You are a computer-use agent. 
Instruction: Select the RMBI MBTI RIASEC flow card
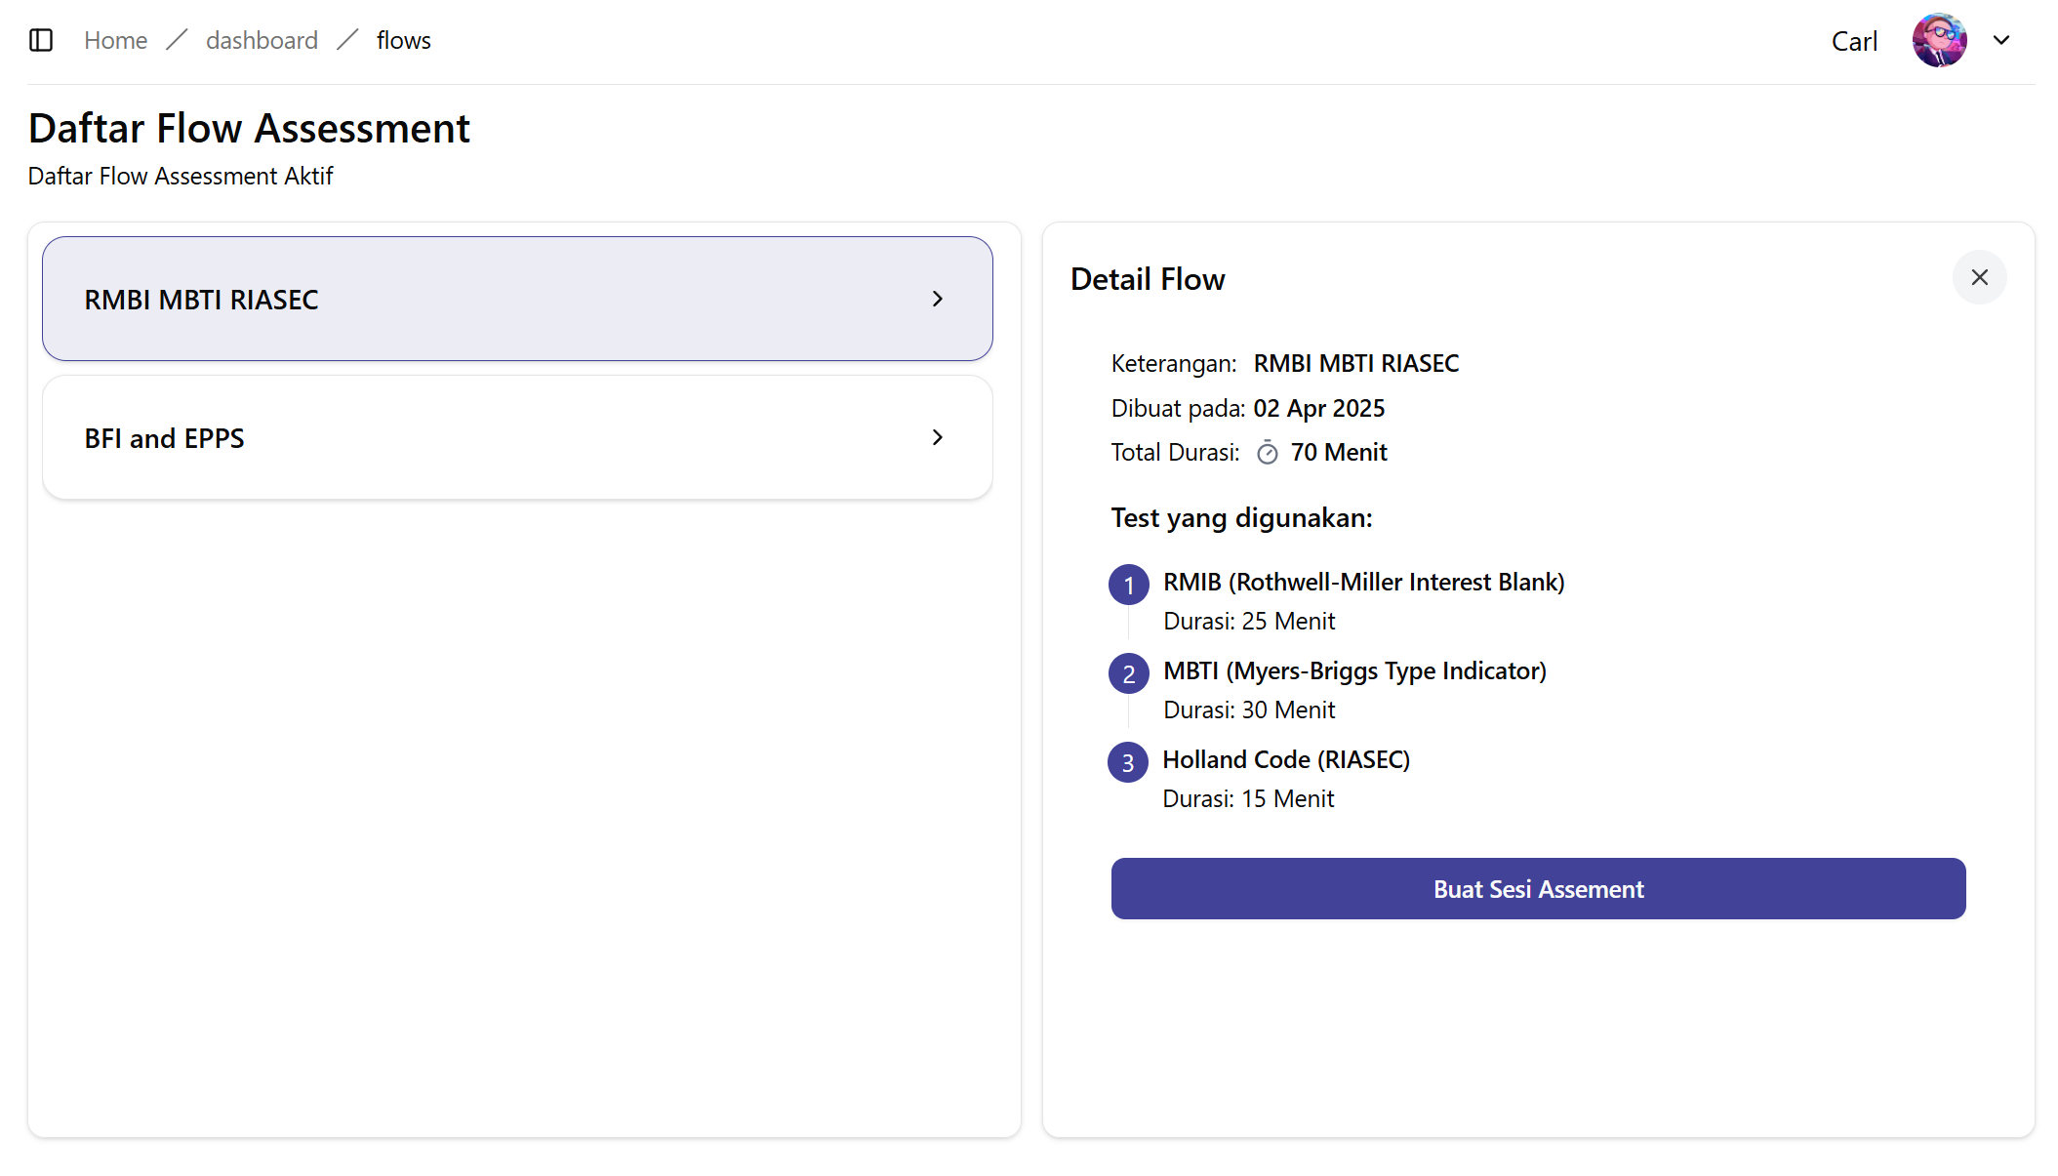point(517,299)
